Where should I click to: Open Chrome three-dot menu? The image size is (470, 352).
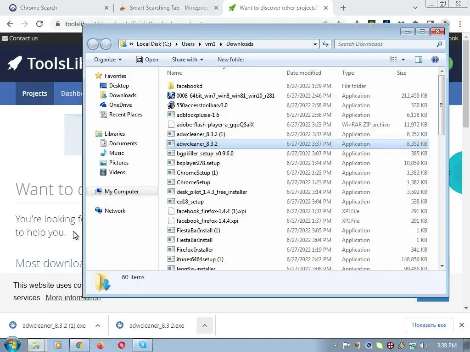click(460, 24)
